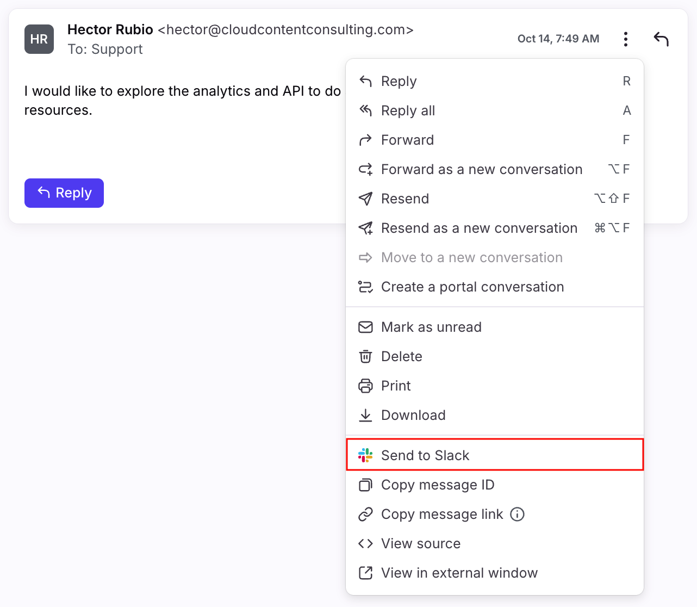Select Reply all from the menu
The width and height of the screenshot is (697, 607).
pyautogui.click(x=408, y=110)
